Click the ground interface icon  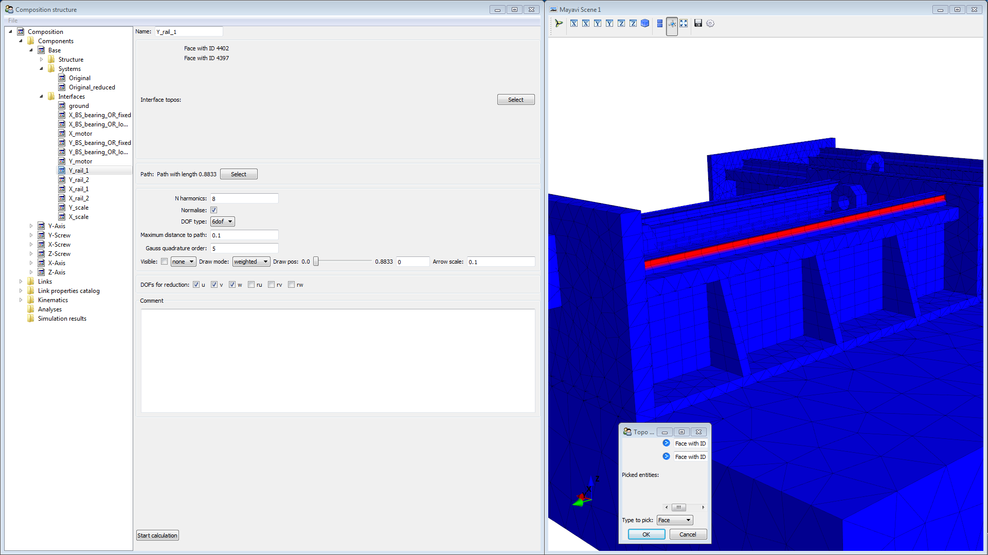(x=62, y=106)
